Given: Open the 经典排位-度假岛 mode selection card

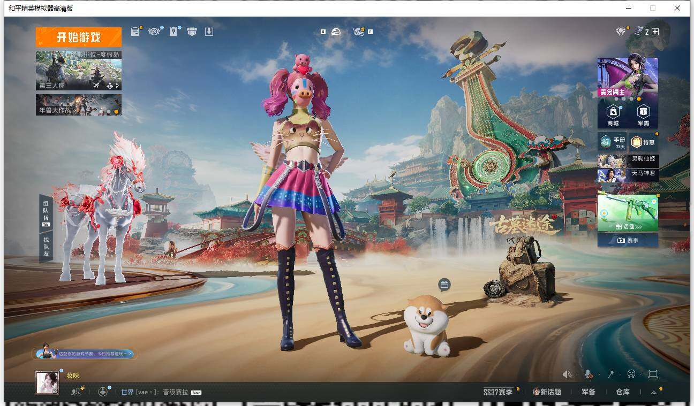Looking at the screenshot, I should point(79,70).
